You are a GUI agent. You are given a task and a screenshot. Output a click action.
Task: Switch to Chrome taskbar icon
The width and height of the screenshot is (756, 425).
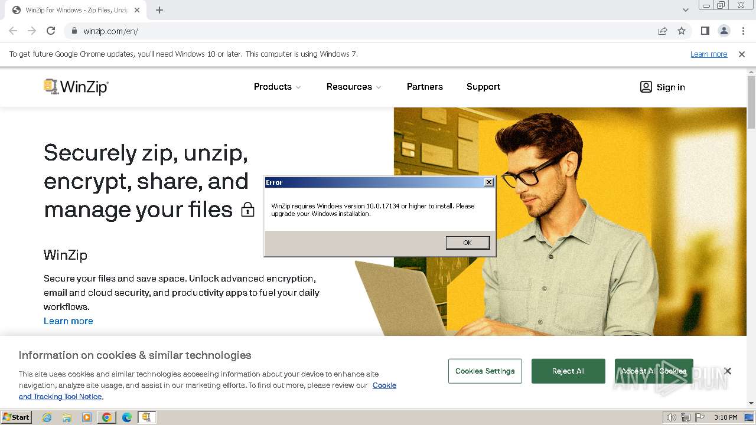[106, 417]
